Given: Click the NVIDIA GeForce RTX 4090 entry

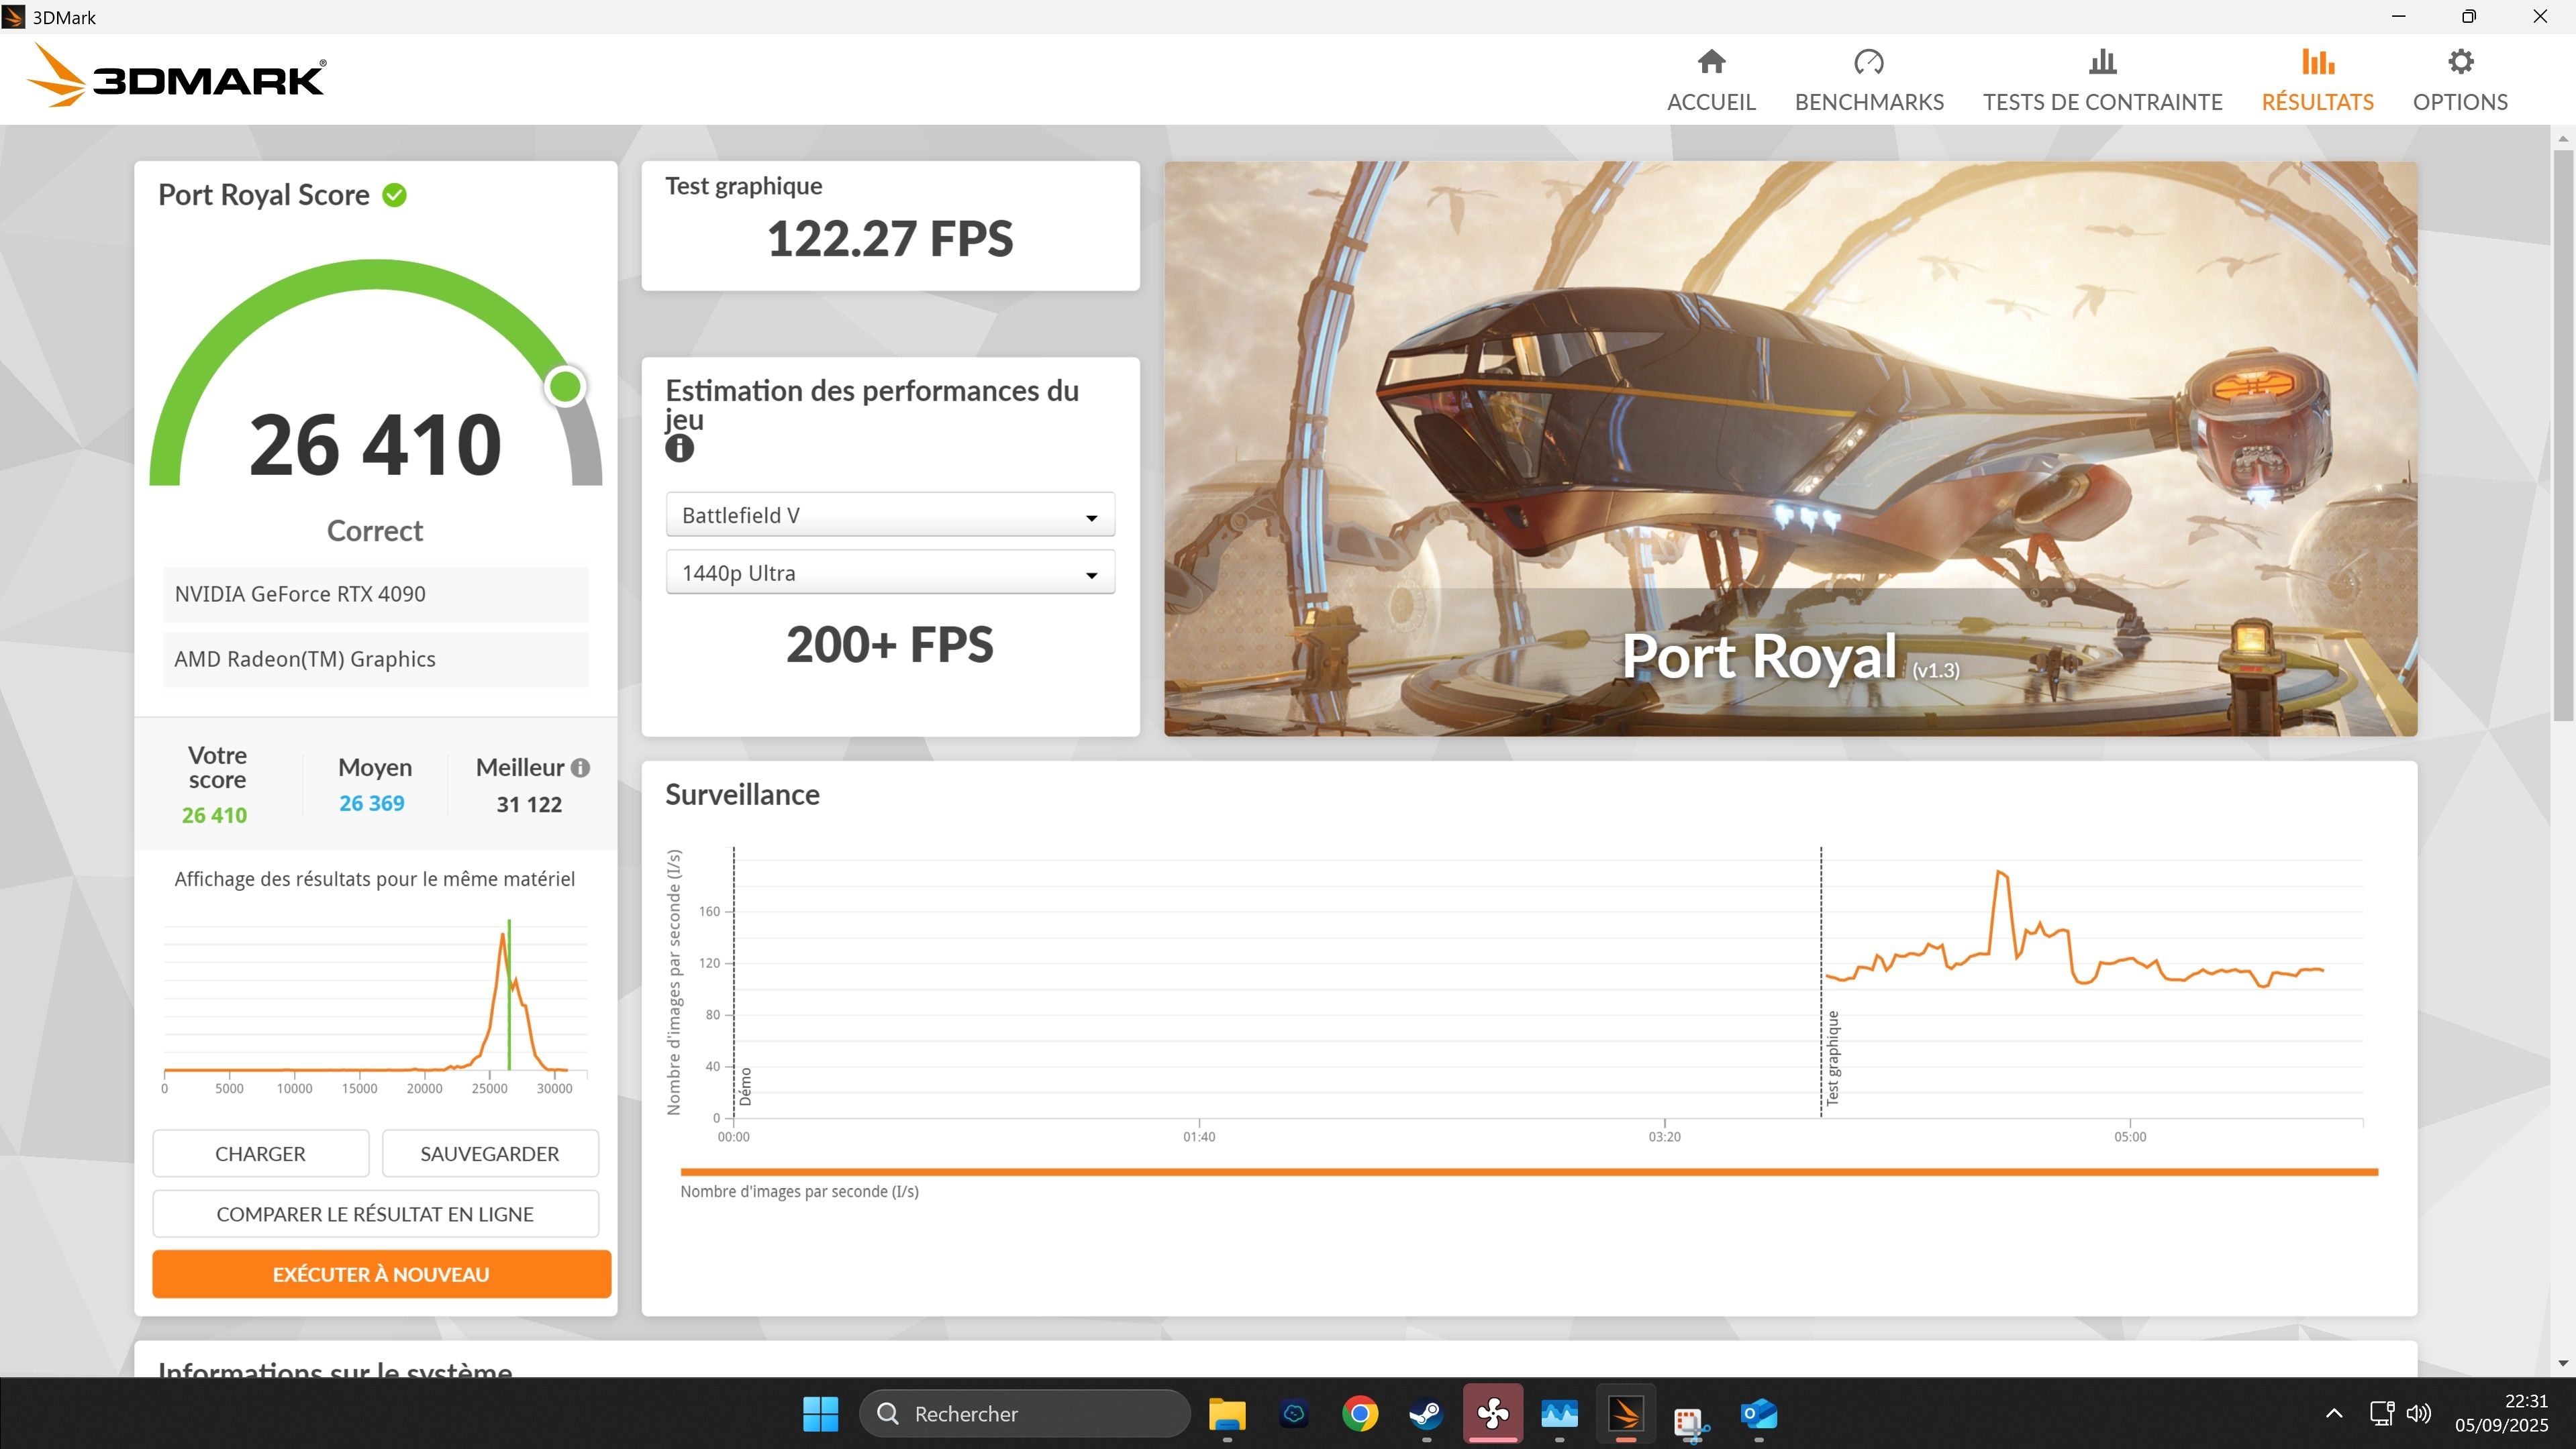Looking at the screenshot, I should tap(376, 594).
